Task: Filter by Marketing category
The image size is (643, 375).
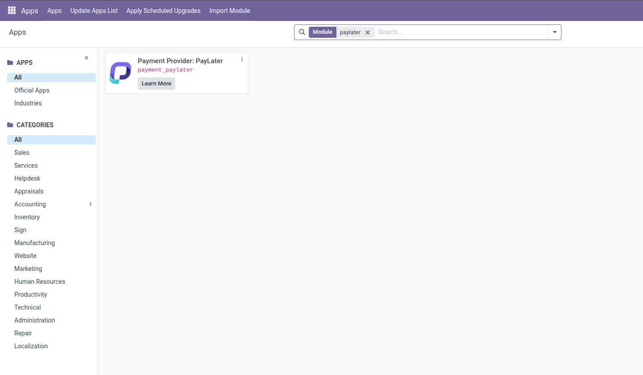Action: (x=51, y=269)
